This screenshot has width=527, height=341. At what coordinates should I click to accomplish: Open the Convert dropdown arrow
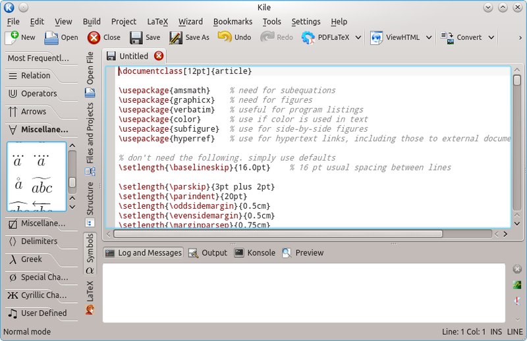point(492,38)
